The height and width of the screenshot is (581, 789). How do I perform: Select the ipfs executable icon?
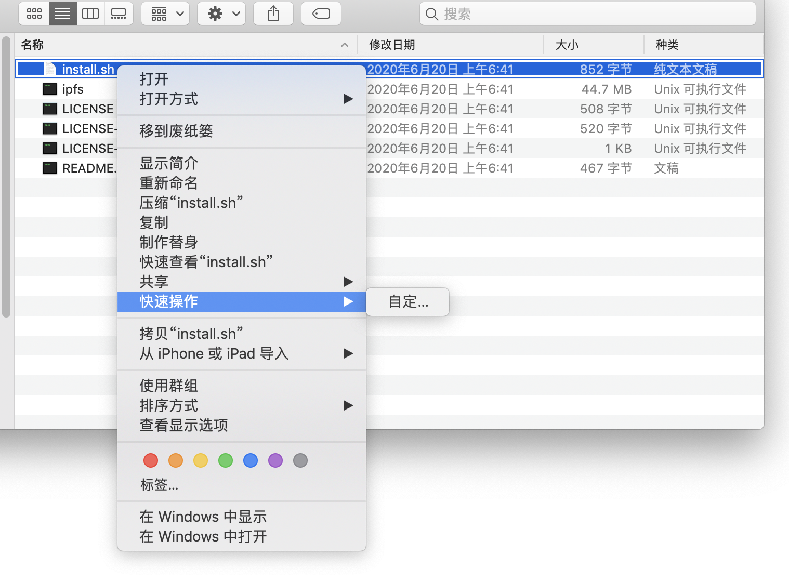coord(49,89)
